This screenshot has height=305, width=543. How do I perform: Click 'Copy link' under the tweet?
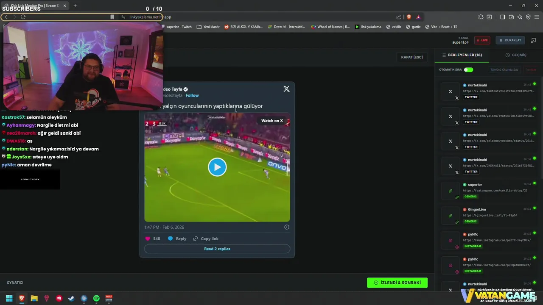pos(206,238)
